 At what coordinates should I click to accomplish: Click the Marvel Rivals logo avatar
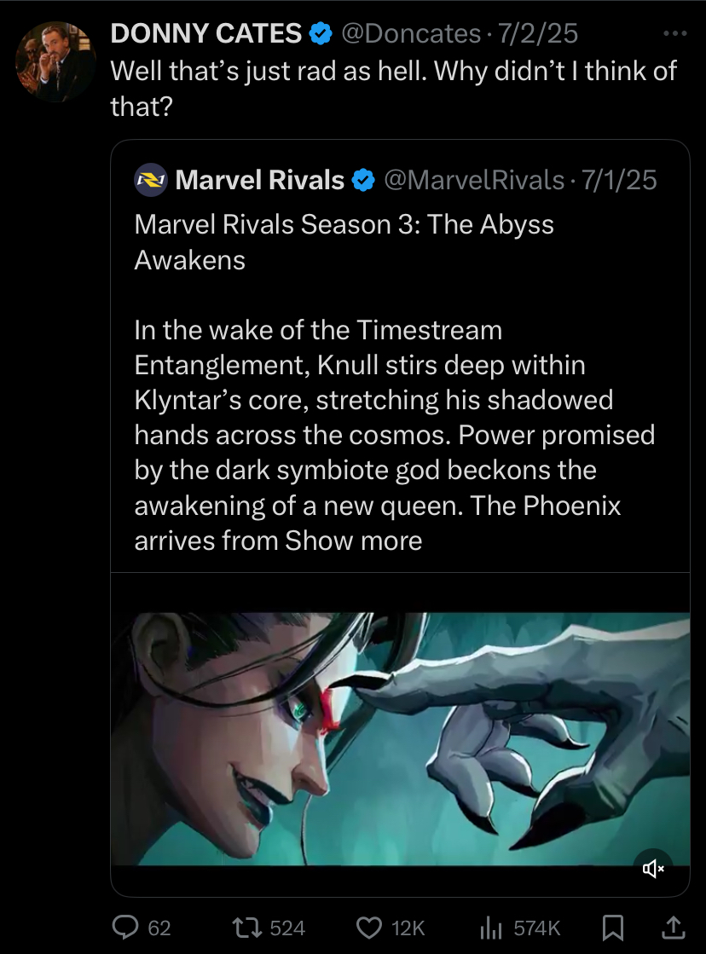[151, 180]
